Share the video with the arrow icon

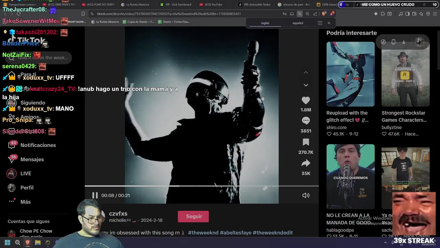(306, 163)
